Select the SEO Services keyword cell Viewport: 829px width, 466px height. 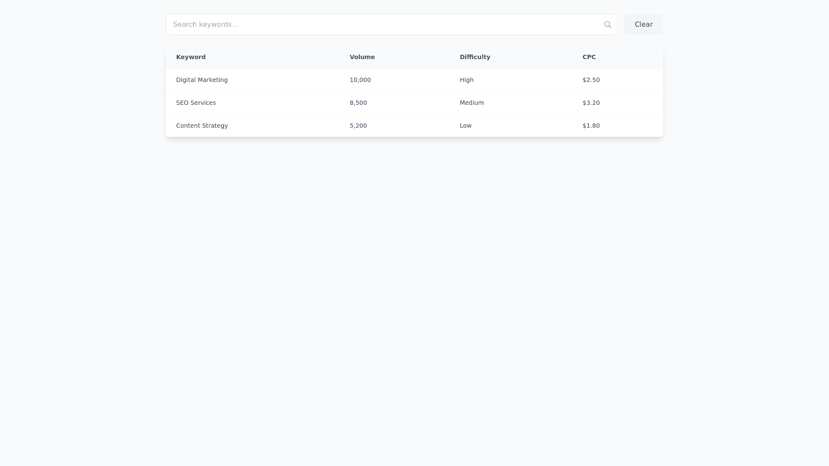196,103
